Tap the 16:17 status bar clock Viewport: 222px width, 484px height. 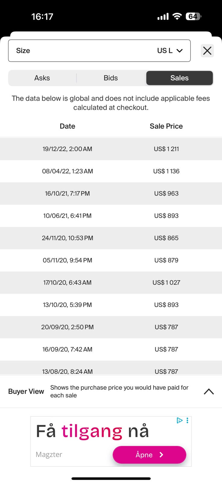click(42, 16)
